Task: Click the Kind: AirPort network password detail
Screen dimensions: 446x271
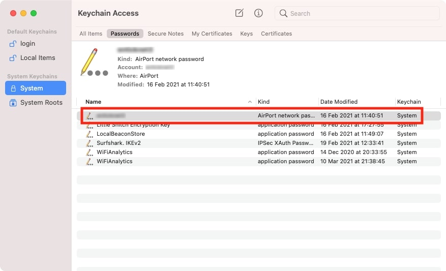Action: click(x=161, y=59)
